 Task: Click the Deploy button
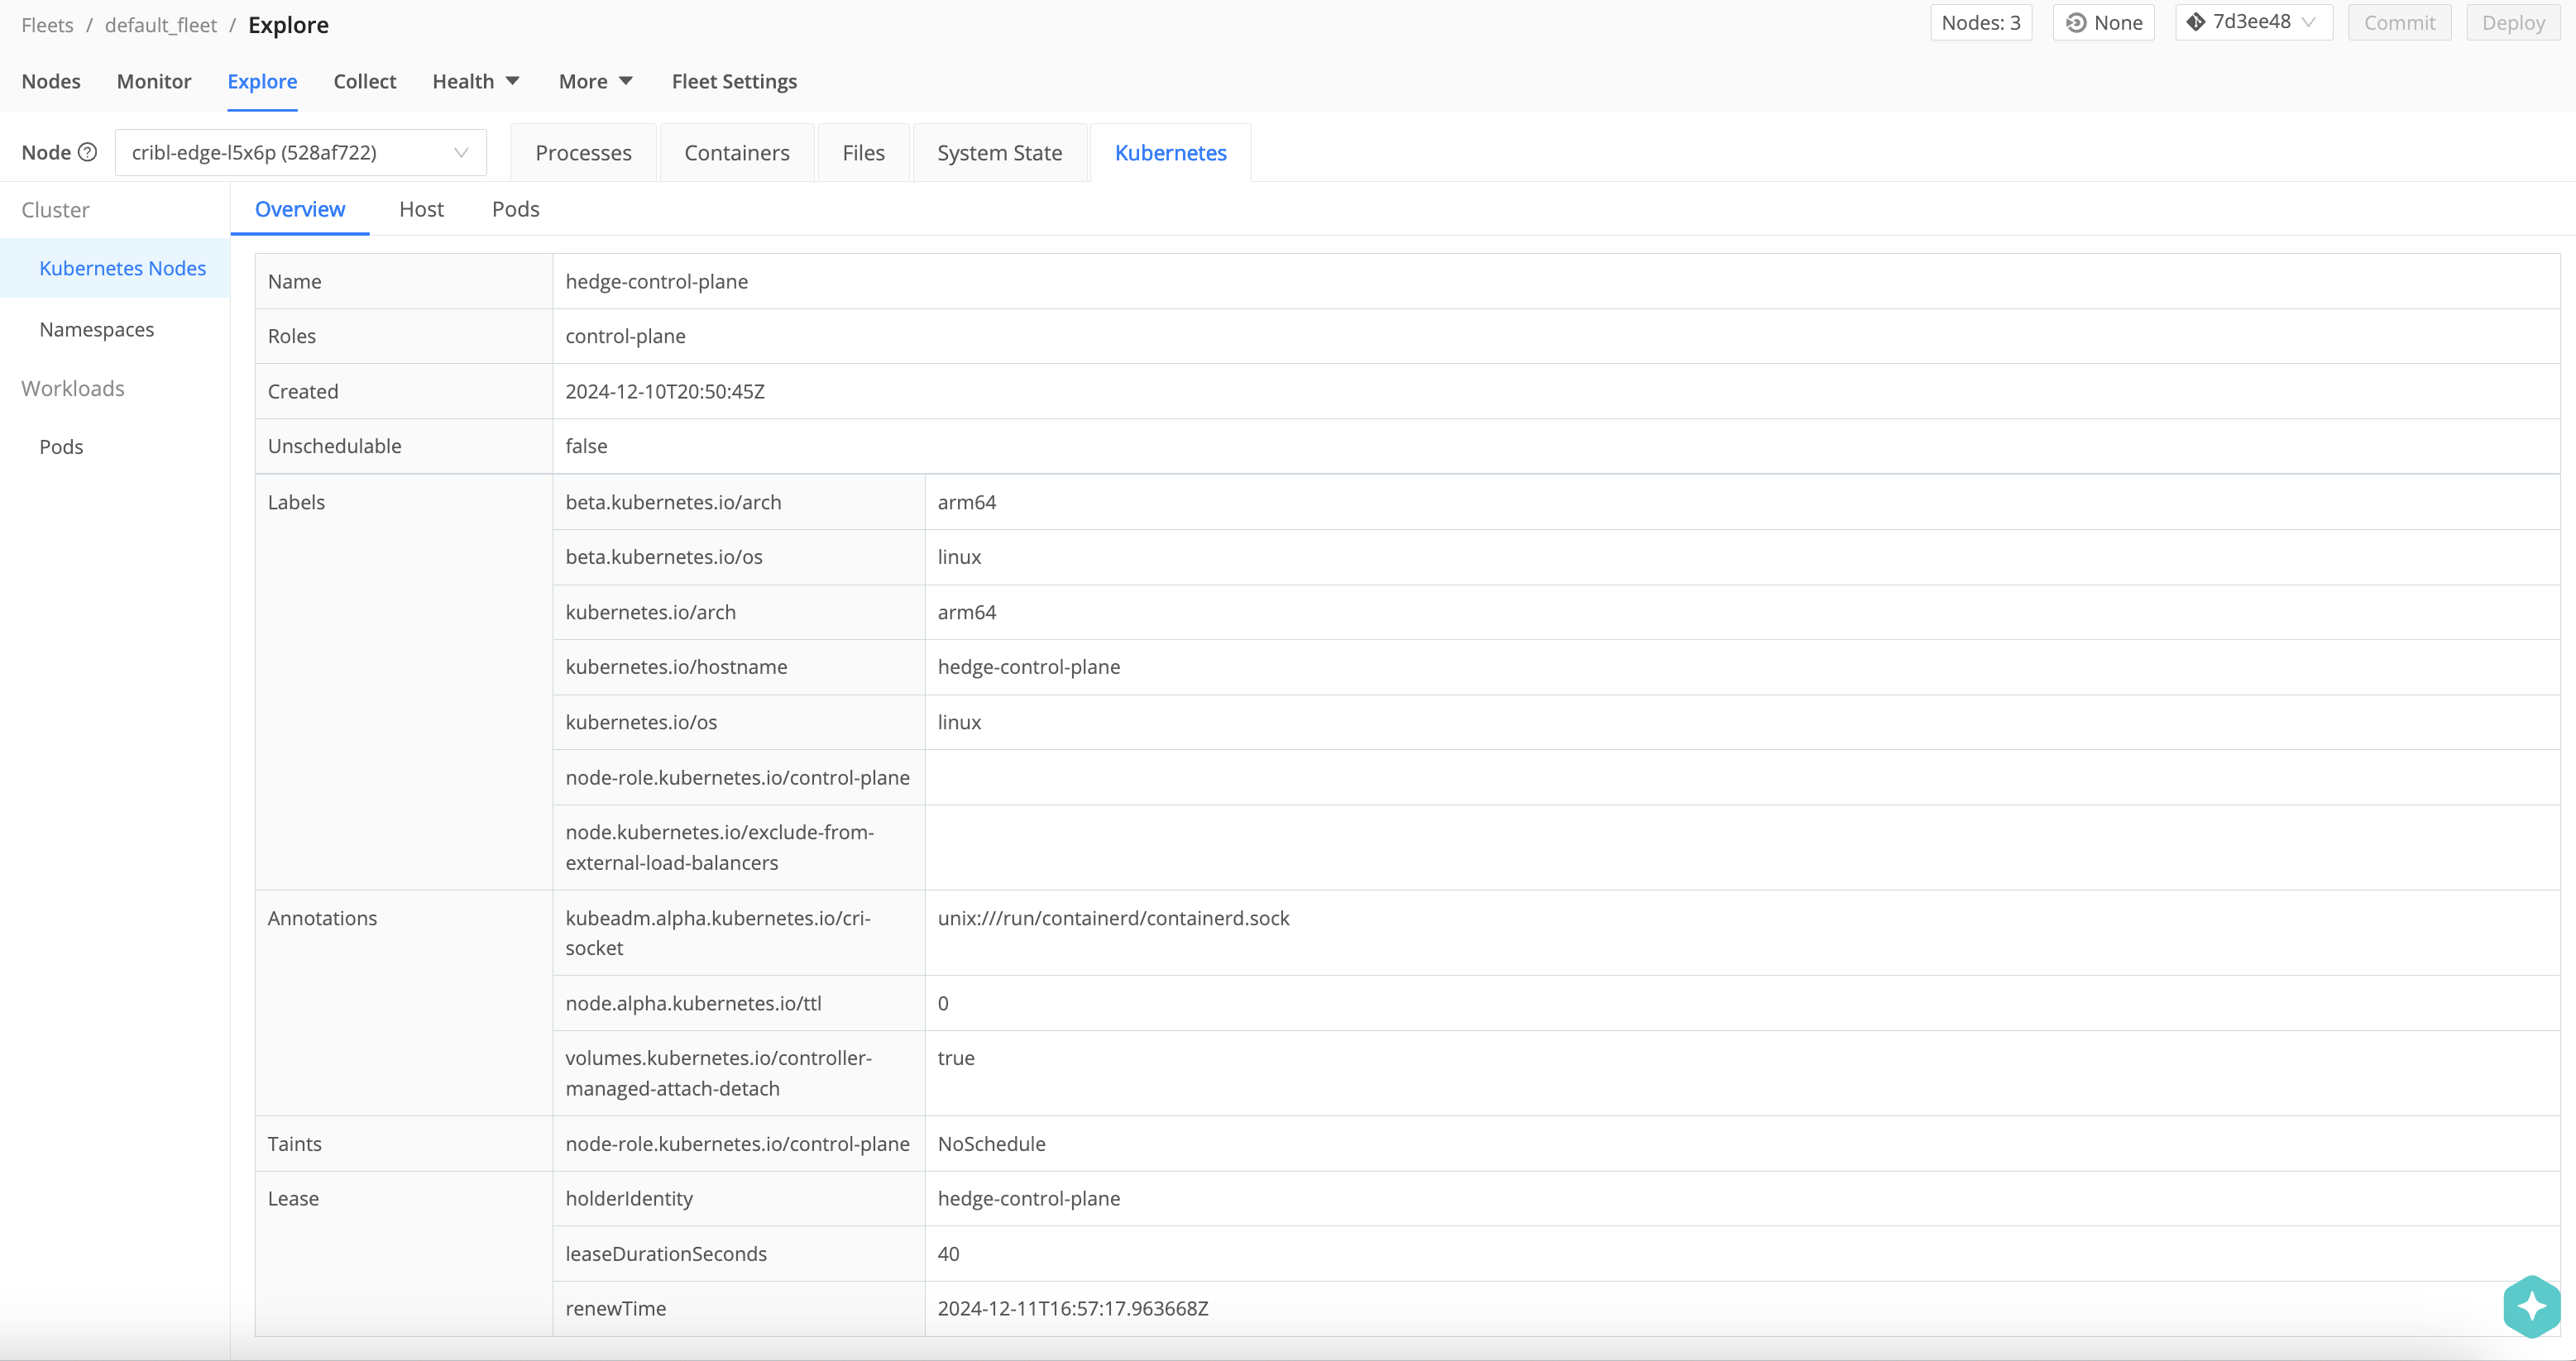(x=2513, y=22)
